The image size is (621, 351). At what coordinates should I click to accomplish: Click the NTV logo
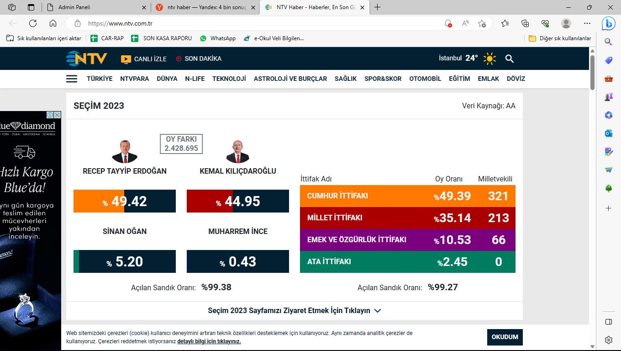pyautogui.click(x=87, y=58)
